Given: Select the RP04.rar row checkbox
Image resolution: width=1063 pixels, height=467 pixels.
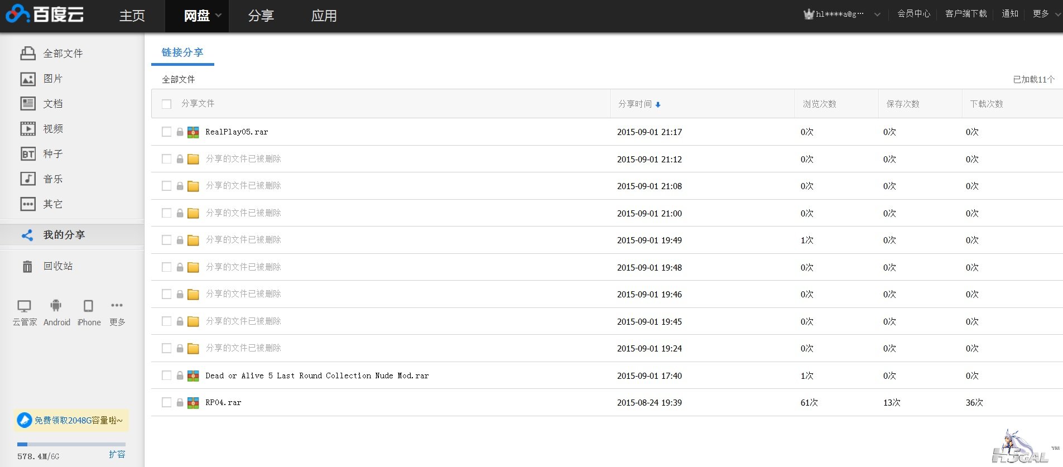Looking at the screenshot, I should click(166, 402).
